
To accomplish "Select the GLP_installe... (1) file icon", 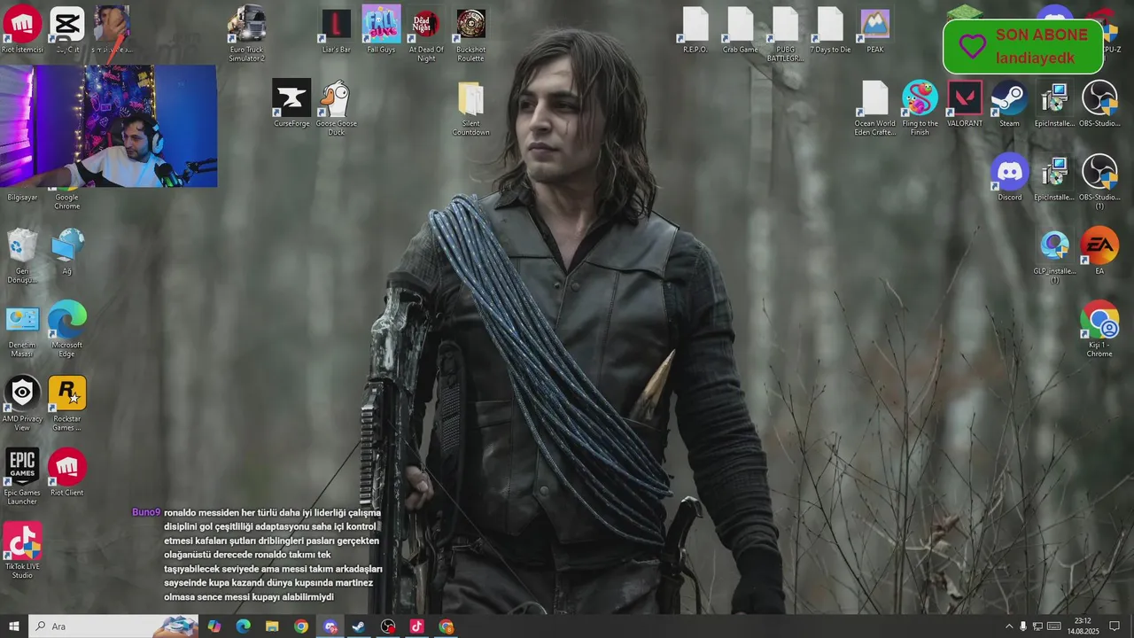I will coord(1054,257).
